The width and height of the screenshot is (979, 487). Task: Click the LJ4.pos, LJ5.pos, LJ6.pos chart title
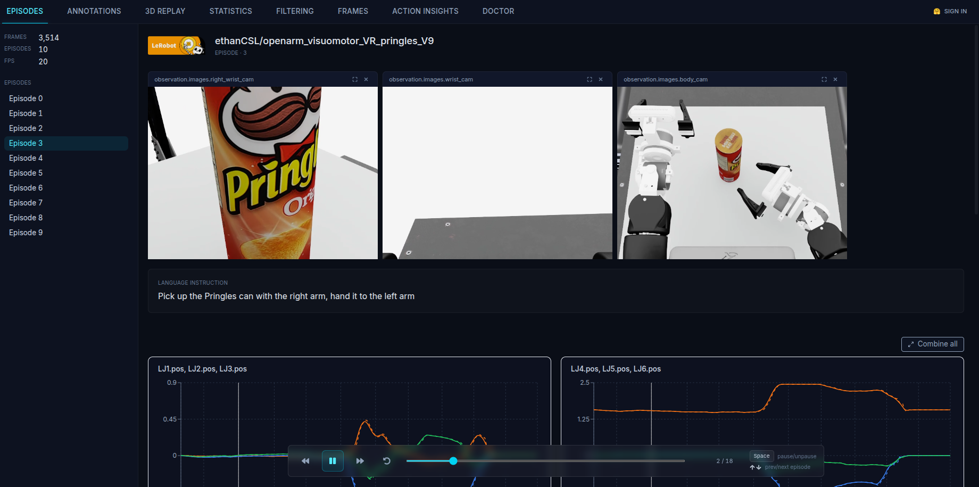(x=616, y=369)
